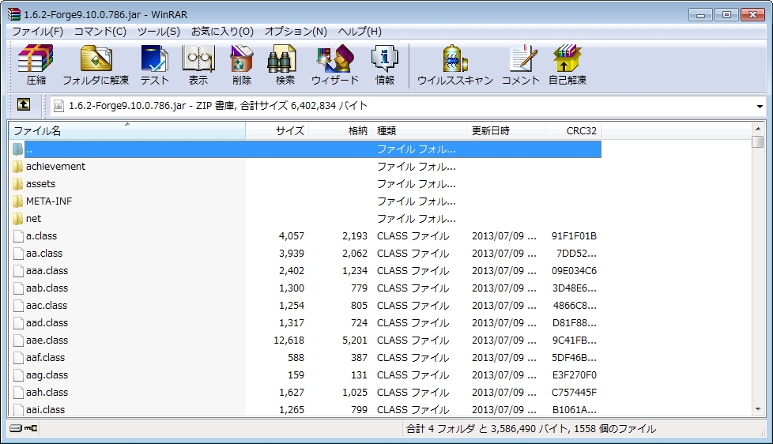Select the aad.class file name
Screen dimensions: 773x444
[47, 323]
